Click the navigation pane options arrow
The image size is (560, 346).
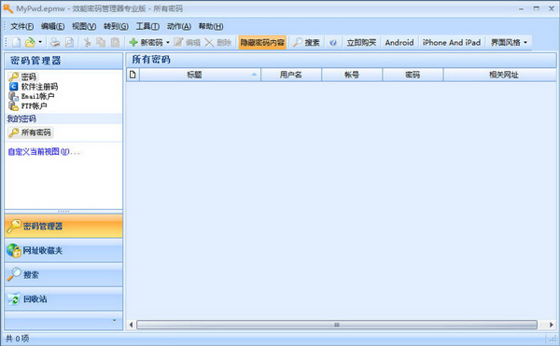click(x=114, y=320)
